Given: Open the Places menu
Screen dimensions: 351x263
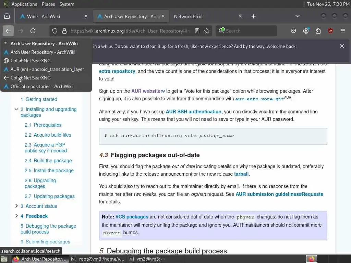Looking at the screenshot, I should click(x=48, y=4).
